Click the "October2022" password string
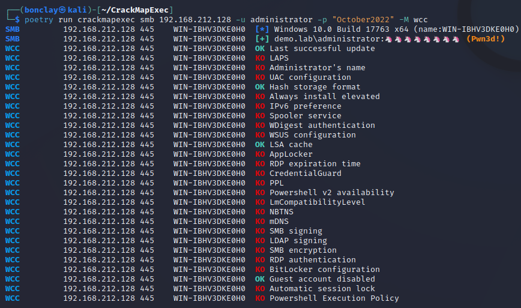 (363, 20)
